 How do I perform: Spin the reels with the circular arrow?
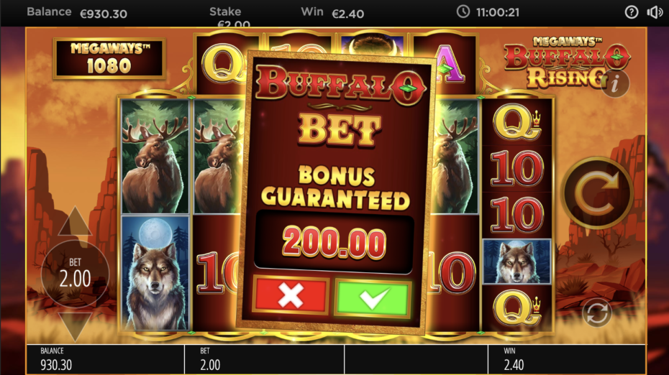coord(596,193)
